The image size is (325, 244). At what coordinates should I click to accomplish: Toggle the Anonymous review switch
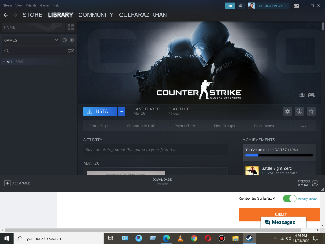[x=289, y=199]
